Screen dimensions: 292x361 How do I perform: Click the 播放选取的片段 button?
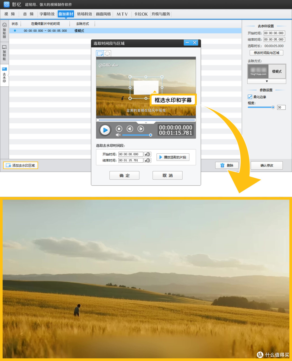pos(173,157)
